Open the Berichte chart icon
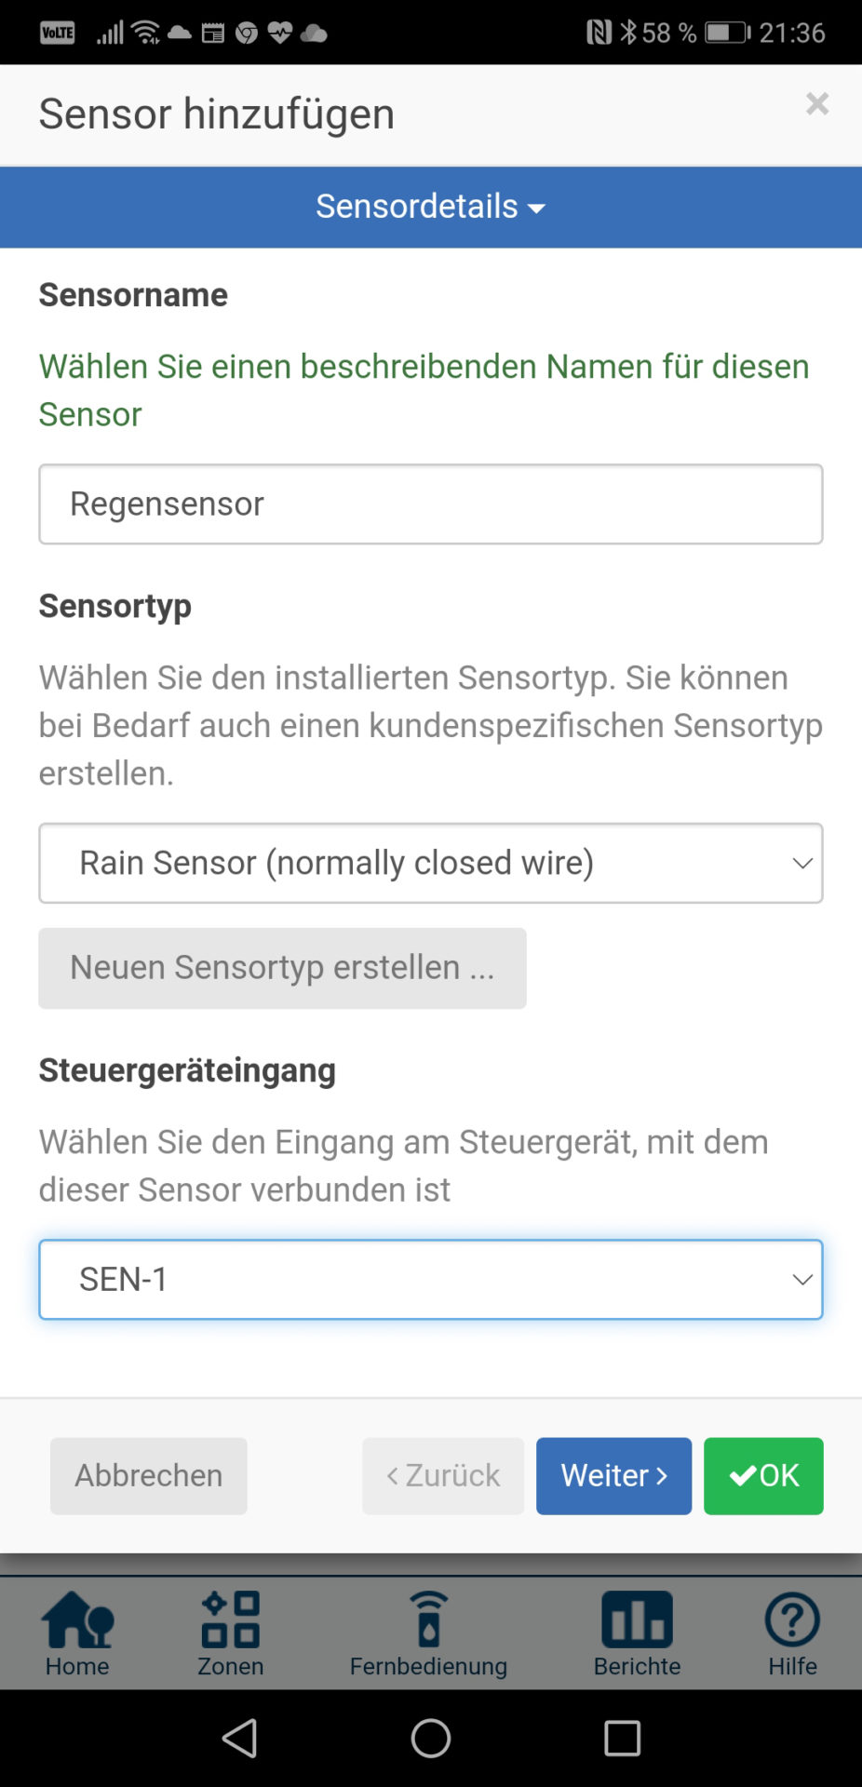 coord(637,1619)
